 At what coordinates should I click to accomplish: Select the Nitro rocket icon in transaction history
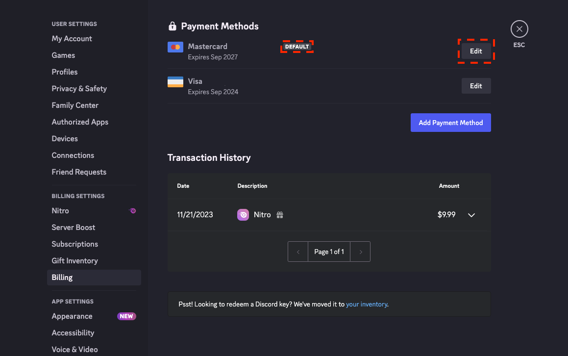click(x=243, y=215)
